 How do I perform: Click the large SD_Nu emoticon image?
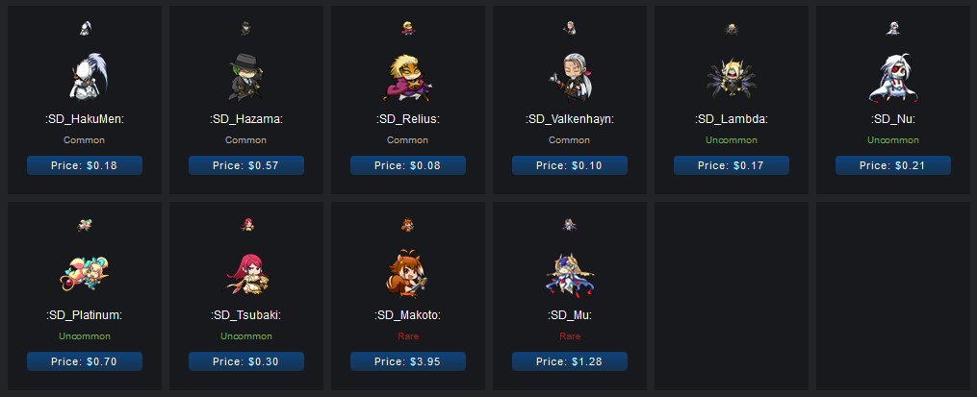[x=893, y=77]
